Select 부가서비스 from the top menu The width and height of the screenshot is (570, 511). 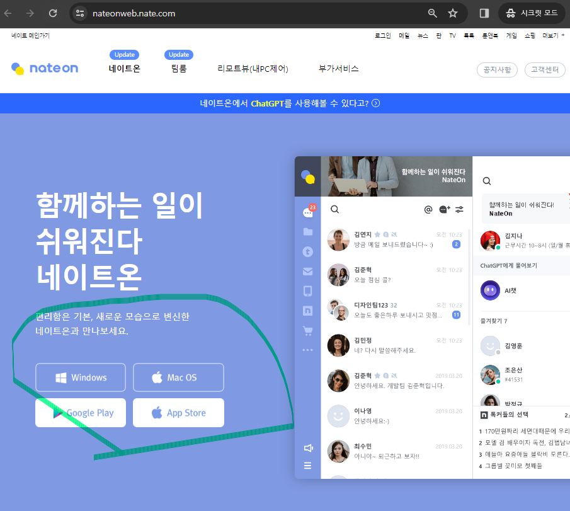[338, 68]
